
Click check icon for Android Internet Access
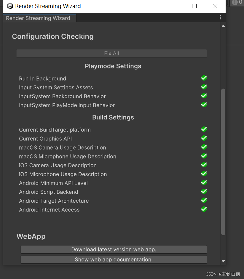coord(204,209)
